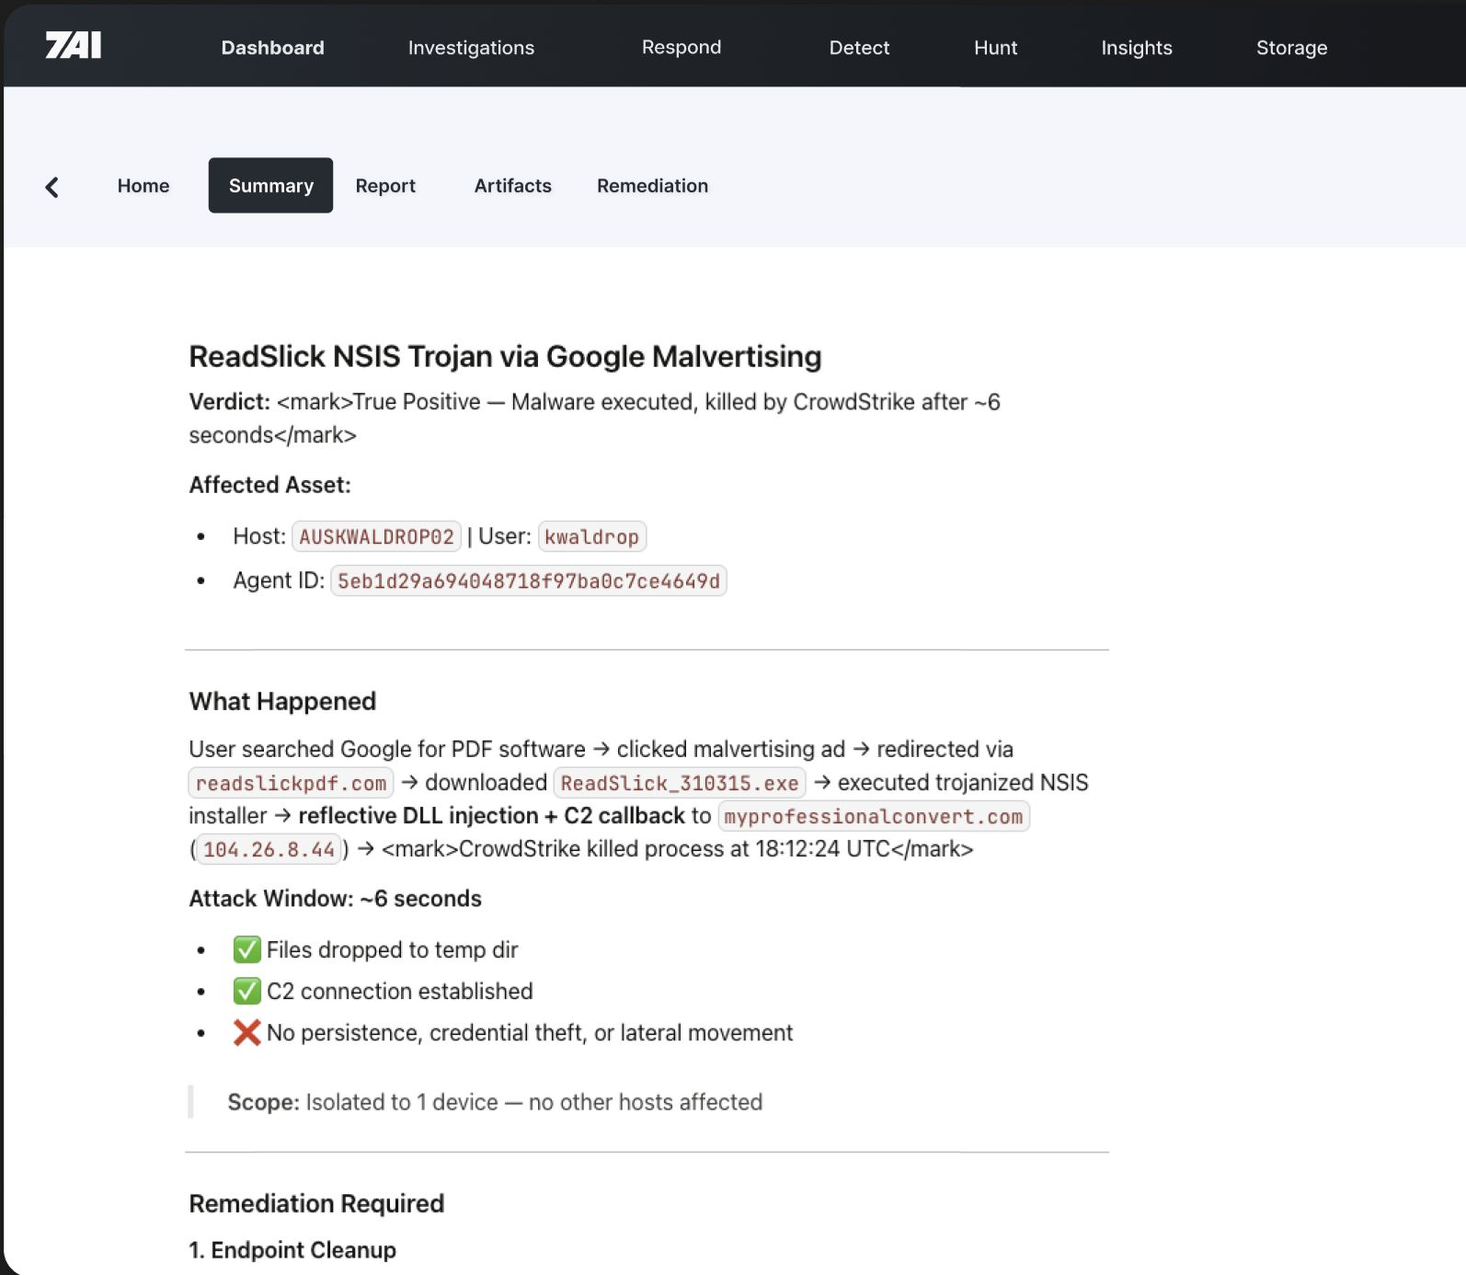
Task: Click the green check beside Files dropped
Action: [246, 949]
